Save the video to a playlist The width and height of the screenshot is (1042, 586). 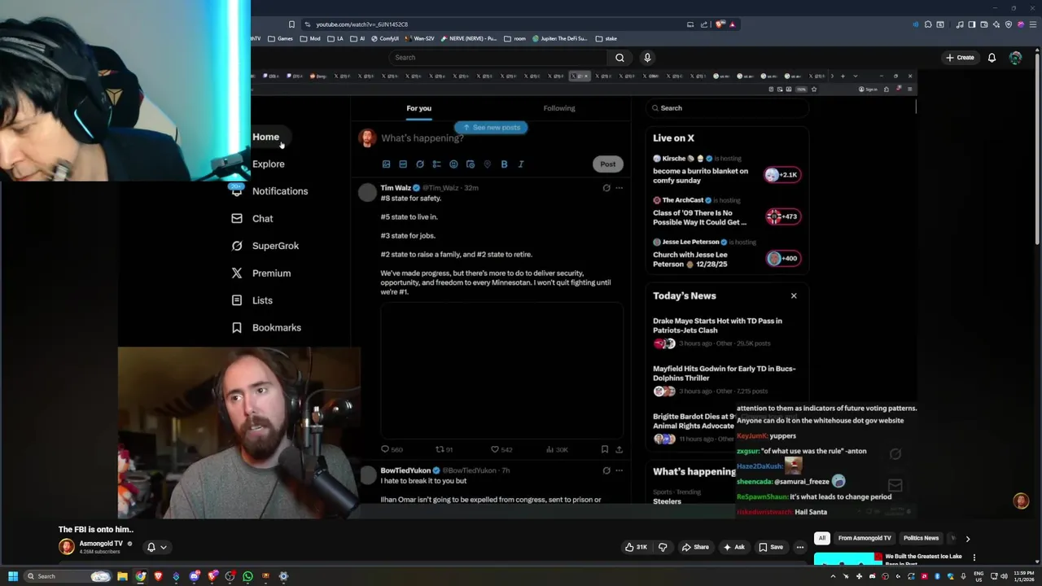pyautogui.click(x=771, y=547)
